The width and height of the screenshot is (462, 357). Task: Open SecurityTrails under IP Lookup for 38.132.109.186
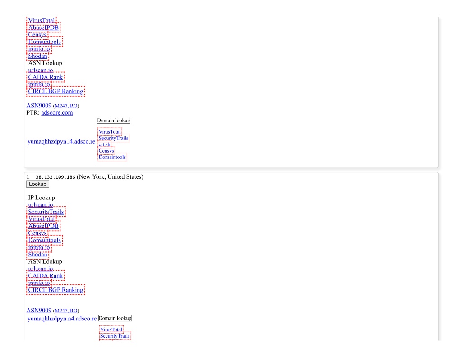tap(46, 212)
